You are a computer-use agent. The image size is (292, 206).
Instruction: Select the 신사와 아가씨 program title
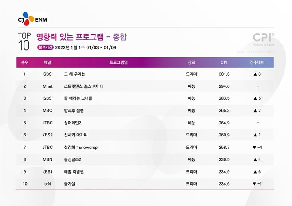tap(77, 134)
